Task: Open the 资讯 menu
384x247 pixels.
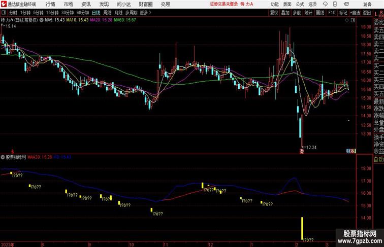Action: tap(86, 4)
